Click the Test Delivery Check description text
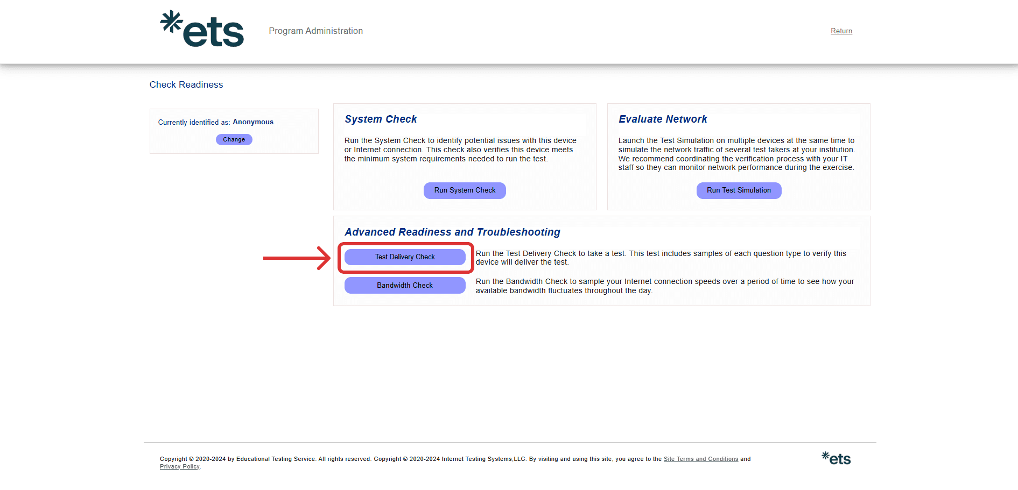 pos(661,258)
